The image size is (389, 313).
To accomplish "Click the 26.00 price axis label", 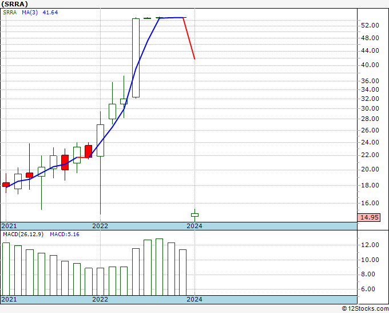I will pyautogui.click(x=370, y=130).
